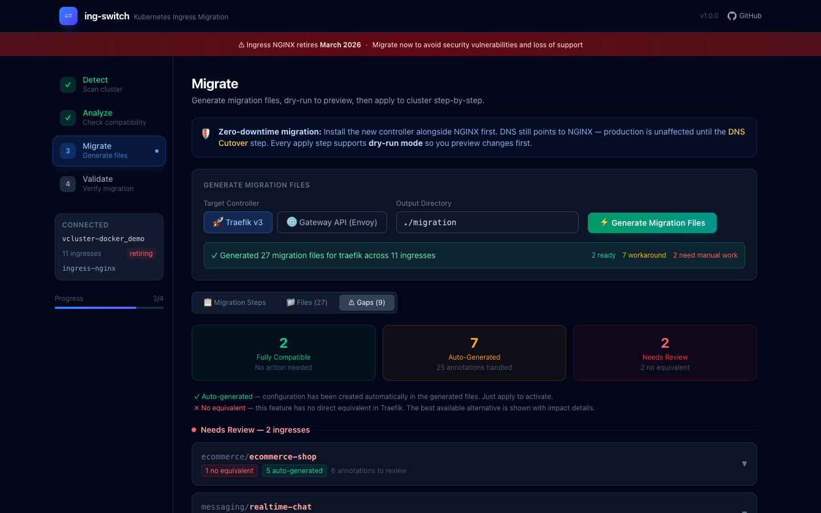Viewport: 821px width, 513px height.
Task: Click the warning icon on Gaps tab
Action: coord(351,303)
